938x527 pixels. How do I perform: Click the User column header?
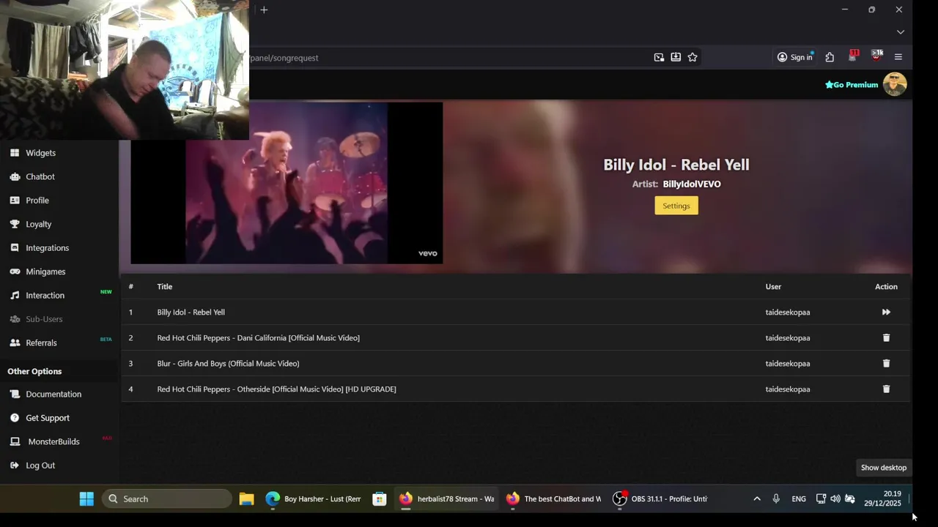tap(773, 286)
